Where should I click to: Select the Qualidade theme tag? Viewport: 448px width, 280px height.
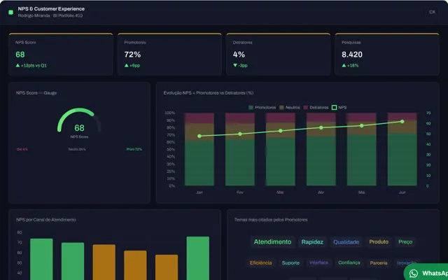[346, 242]
